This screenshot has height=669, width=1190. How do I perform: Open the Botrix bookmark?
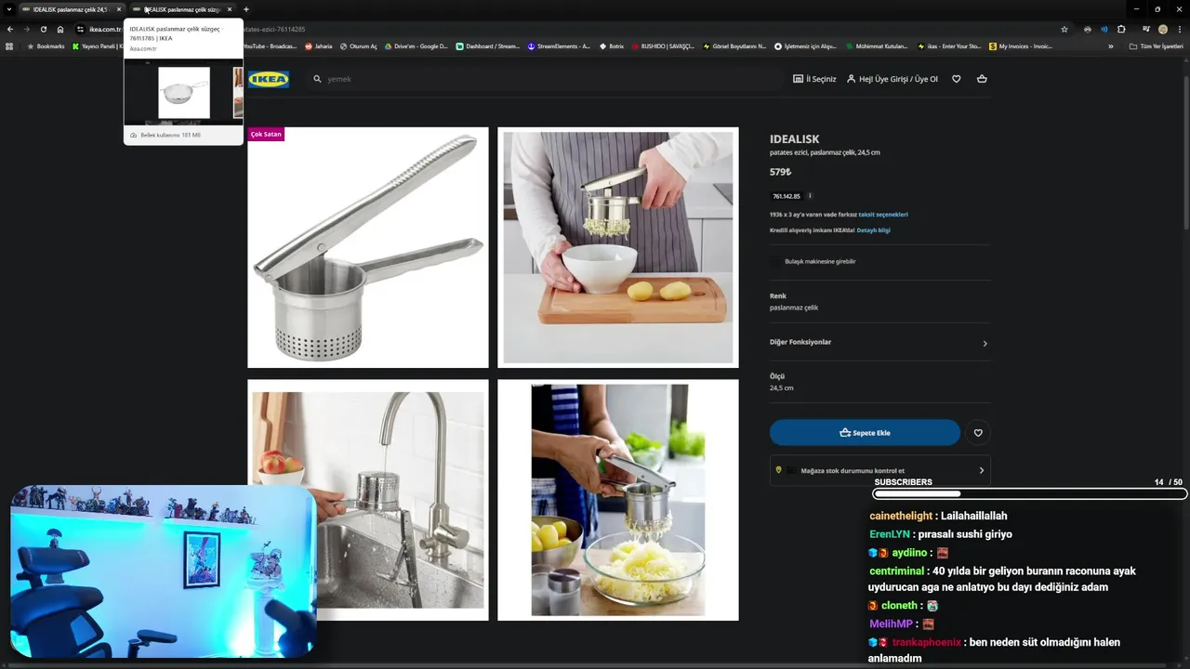pos(611,46)
